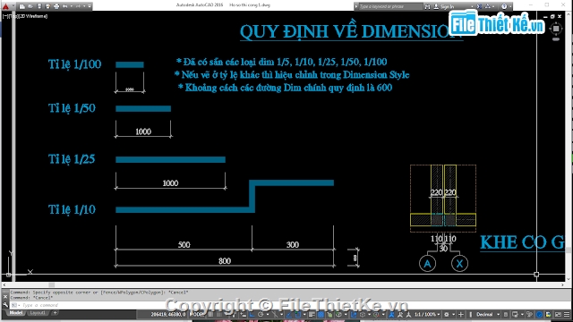This screenshot has width=573, height=322.
Task: Expand the Customize Quick Access Toolbar menu
Action: click(90, 6)
